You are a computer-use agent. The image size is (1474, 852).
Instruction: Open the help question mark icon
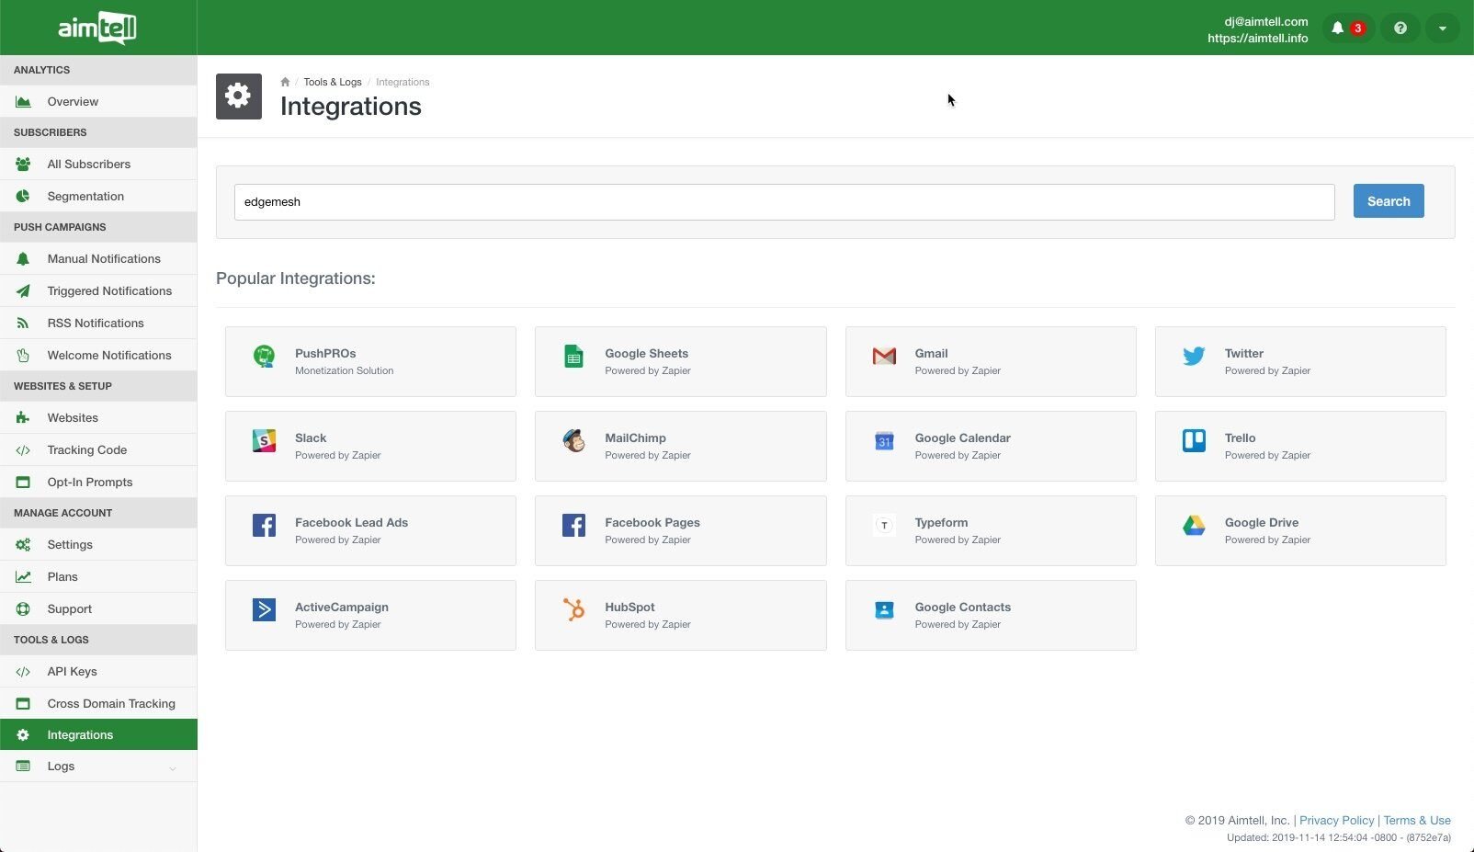point(1400,28)
